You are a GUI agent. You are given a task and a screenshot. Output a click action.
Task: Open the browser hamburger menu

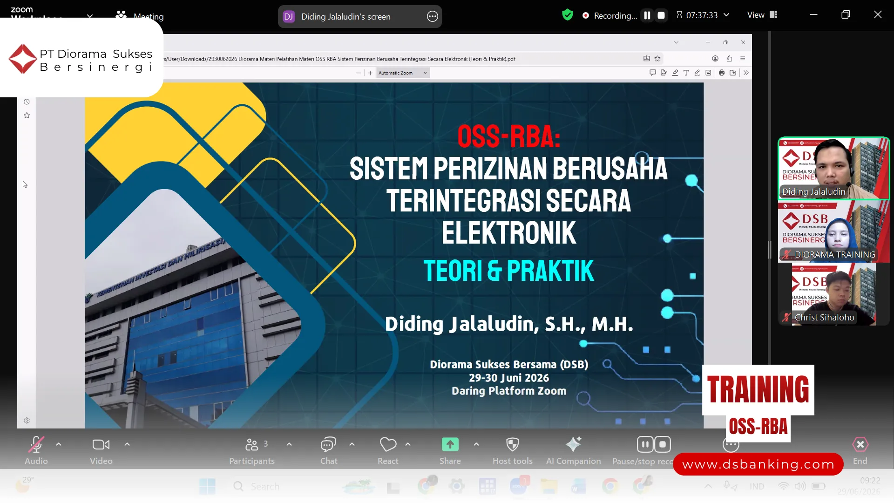tap(743, 59)
